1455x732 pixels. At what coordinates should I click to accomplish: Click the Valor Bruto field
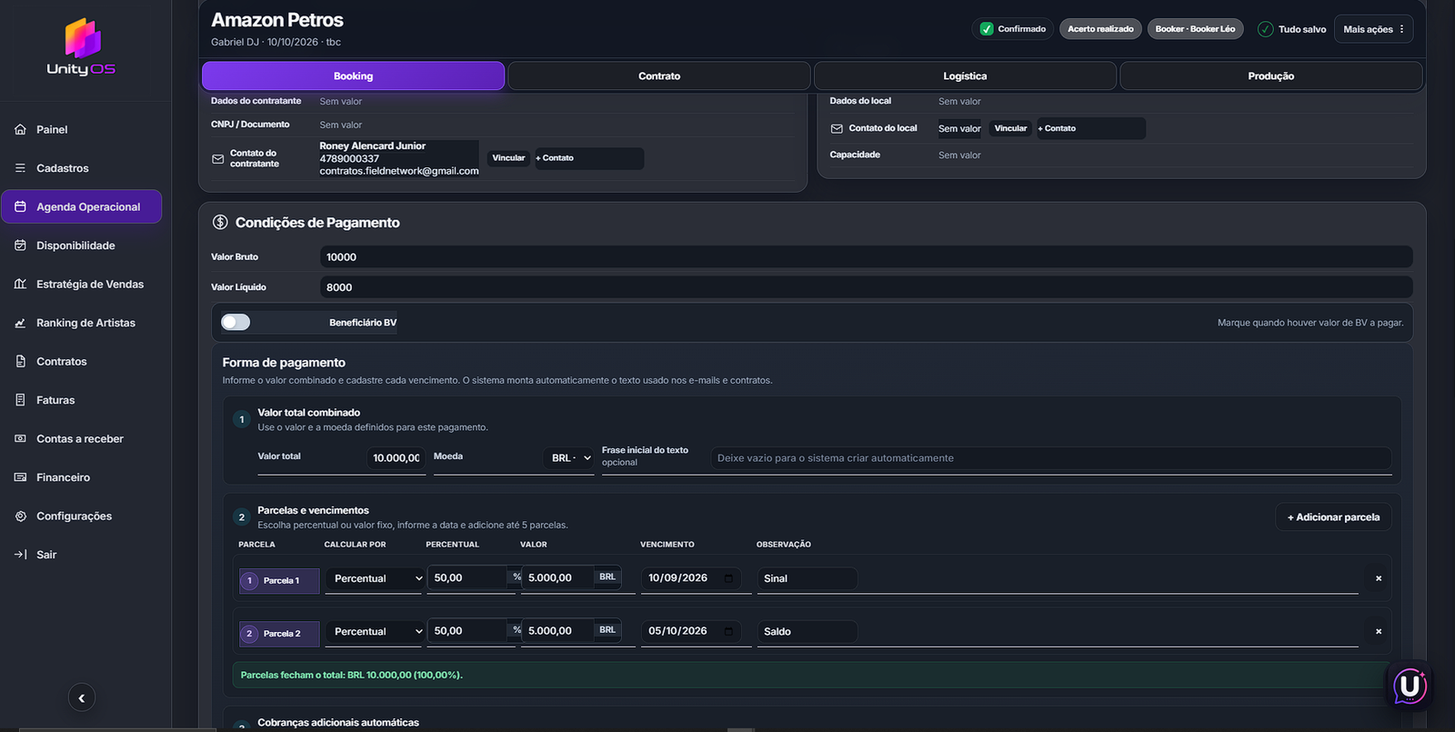coord(867,256)
